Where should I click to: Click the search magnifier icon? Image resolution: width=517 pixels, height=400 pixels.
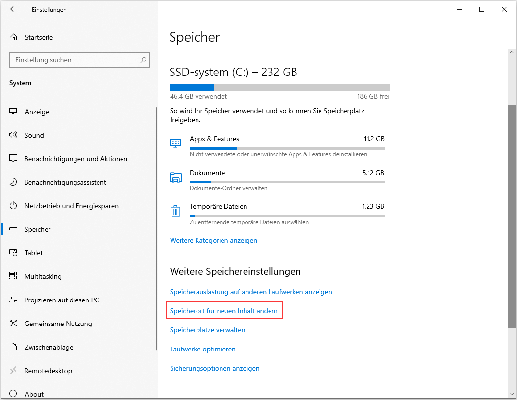(x=143, y=60)
